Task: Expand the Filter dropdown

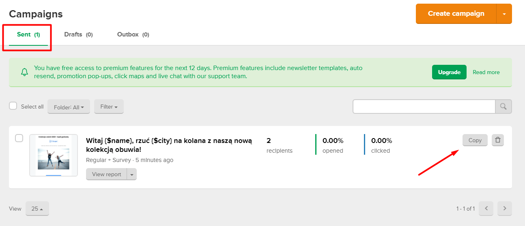Action: 109,107
